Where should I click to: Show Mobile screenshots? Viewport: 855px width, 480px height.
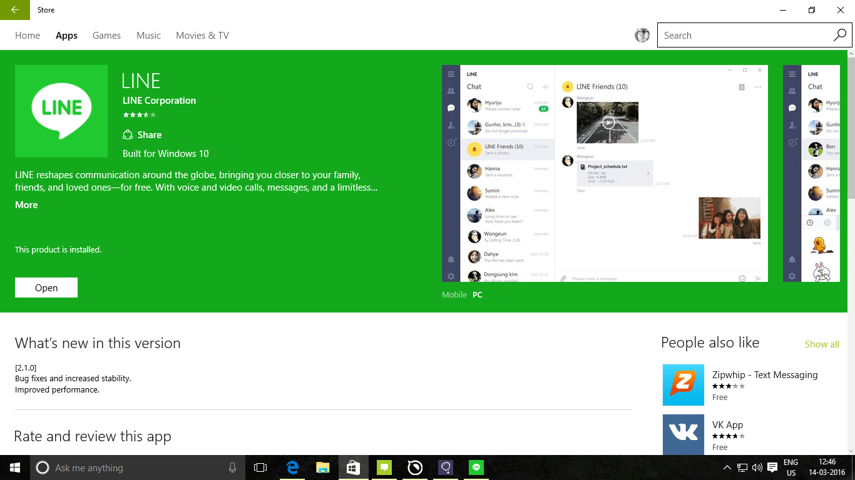[x=454, y=294]
